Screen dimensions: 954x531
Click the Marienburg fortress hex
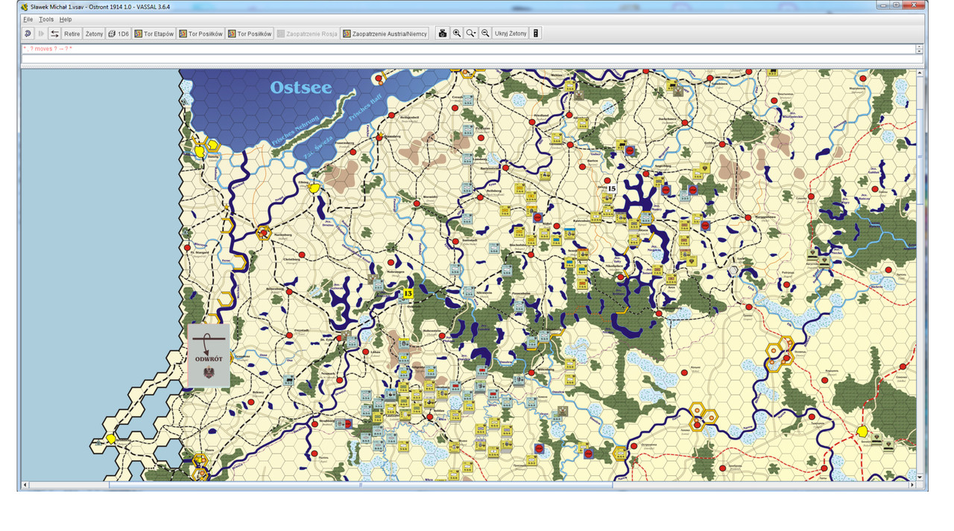click(263, 233)
